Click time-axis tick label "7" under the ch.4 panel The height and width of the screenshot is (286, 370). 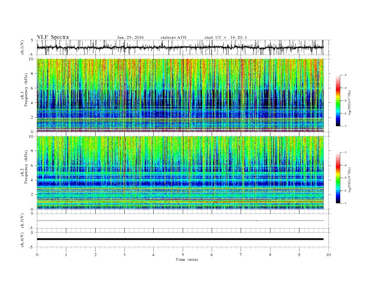[241, 255]
